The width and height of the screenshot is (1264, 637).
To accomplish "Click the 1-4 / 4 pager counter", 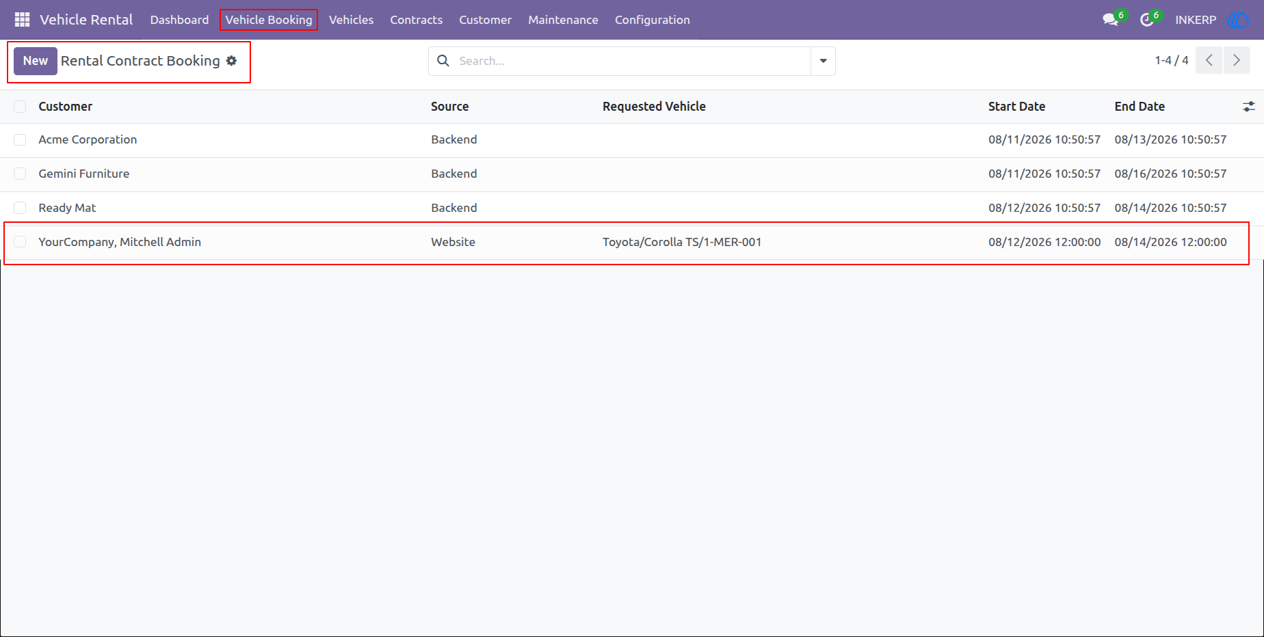I will pos(1172,60).
